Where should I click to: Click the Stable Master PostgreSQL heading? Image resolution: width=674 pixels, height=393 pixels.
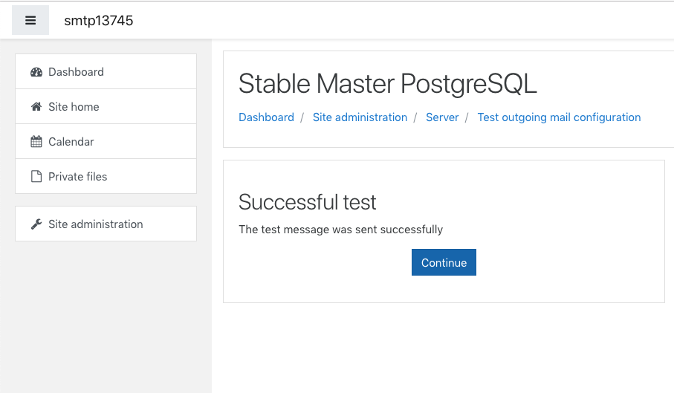coord(388,83)
